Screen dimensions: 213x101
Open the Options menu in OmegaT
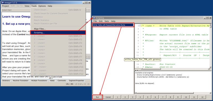pos(42,6)
